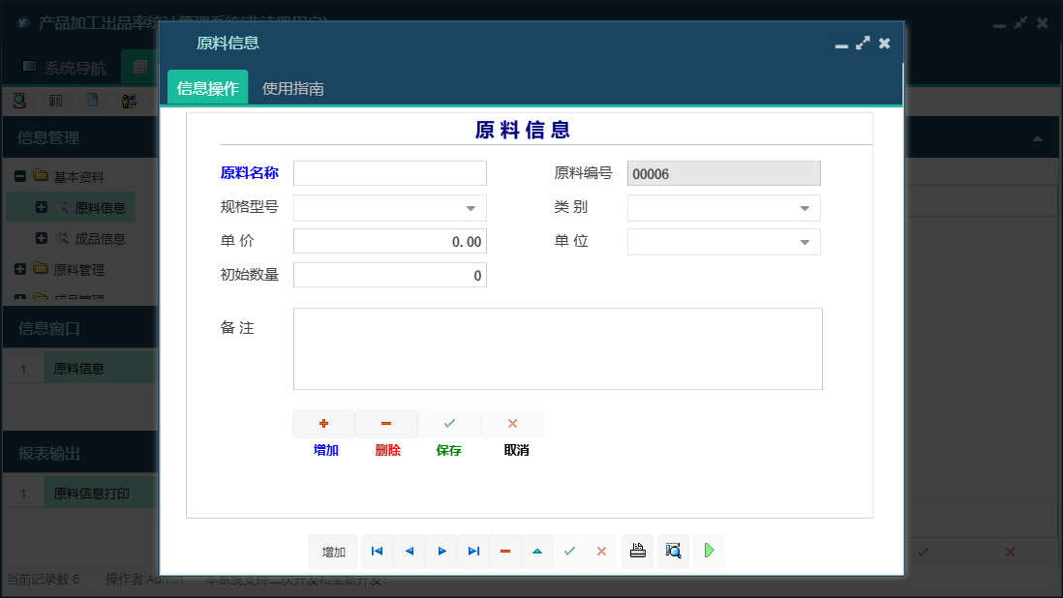Open the 类别 dropdown
This screenshot has width=1063, height=598.
[805, 207]
